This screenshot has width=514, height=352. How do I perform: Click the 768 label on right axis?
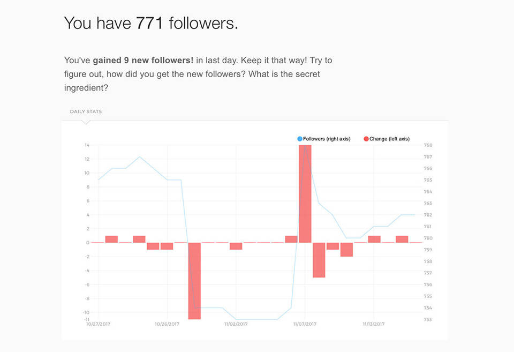point(428,145)
